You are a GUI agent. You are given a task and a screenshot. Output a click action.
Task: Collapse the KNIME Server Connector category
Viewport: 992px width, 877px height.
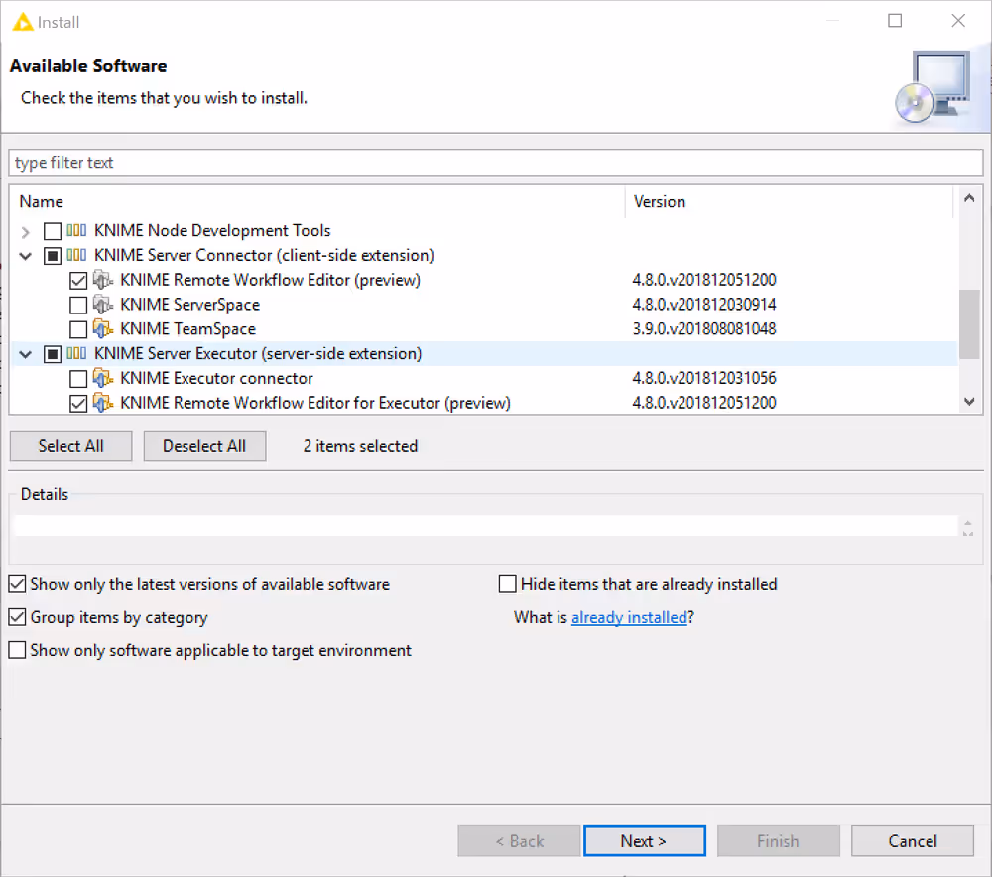[26, 255]
